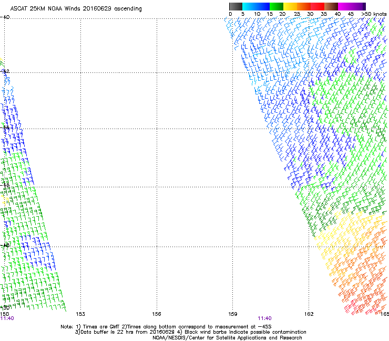
Task: Select the dark purple 45-50 knots legend swatch
Action: click(x=359, y=6)
